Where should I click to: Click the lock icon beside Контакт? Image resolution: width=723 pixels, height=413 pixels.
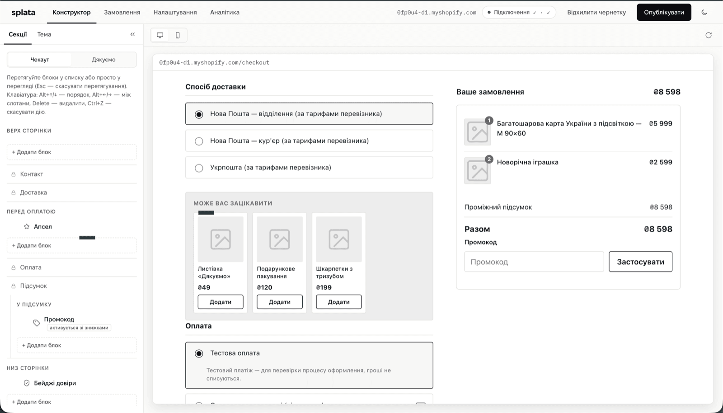point(14,174)
